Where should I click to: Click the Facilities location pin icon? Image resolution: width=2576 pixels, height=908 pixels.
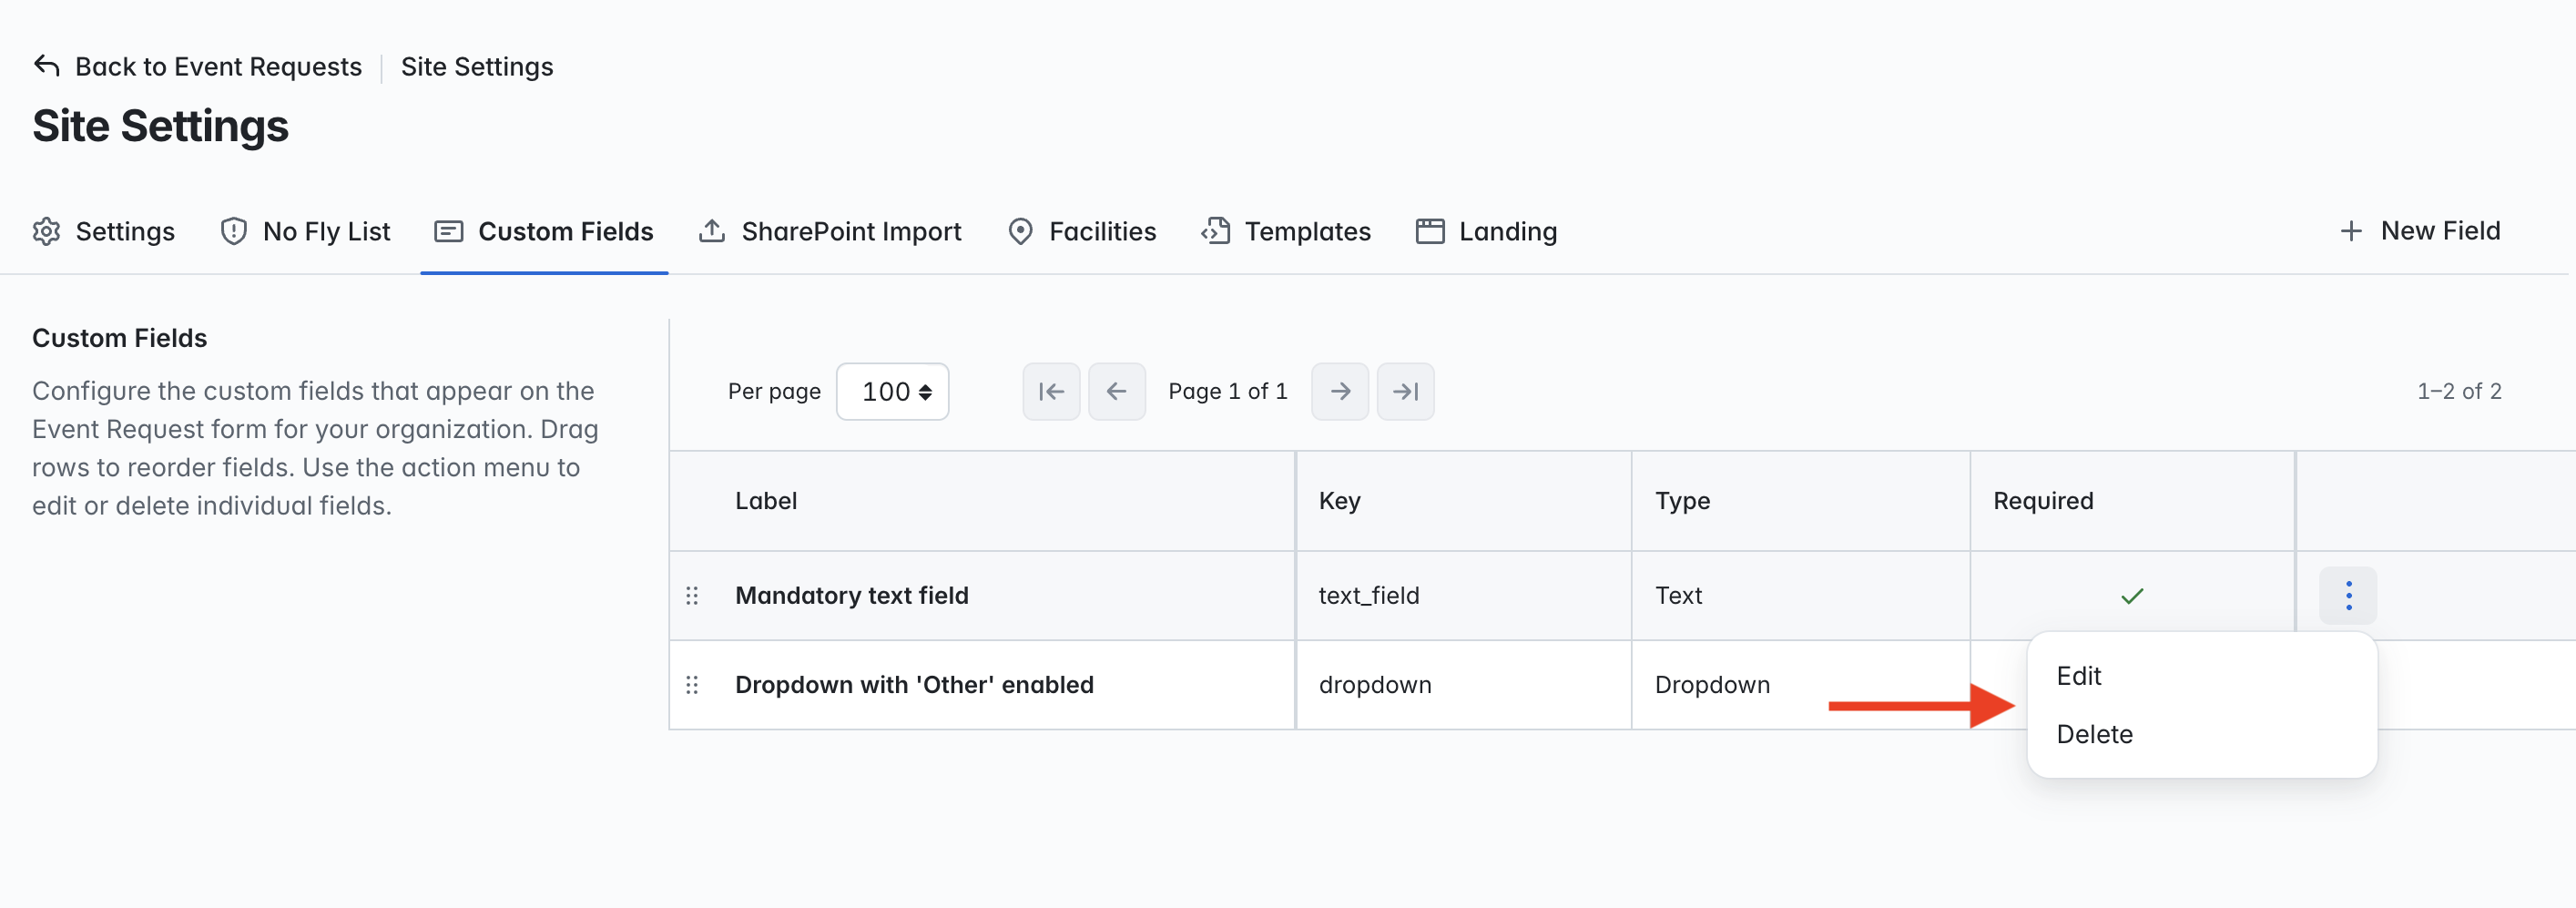(x=1020, y=231)
